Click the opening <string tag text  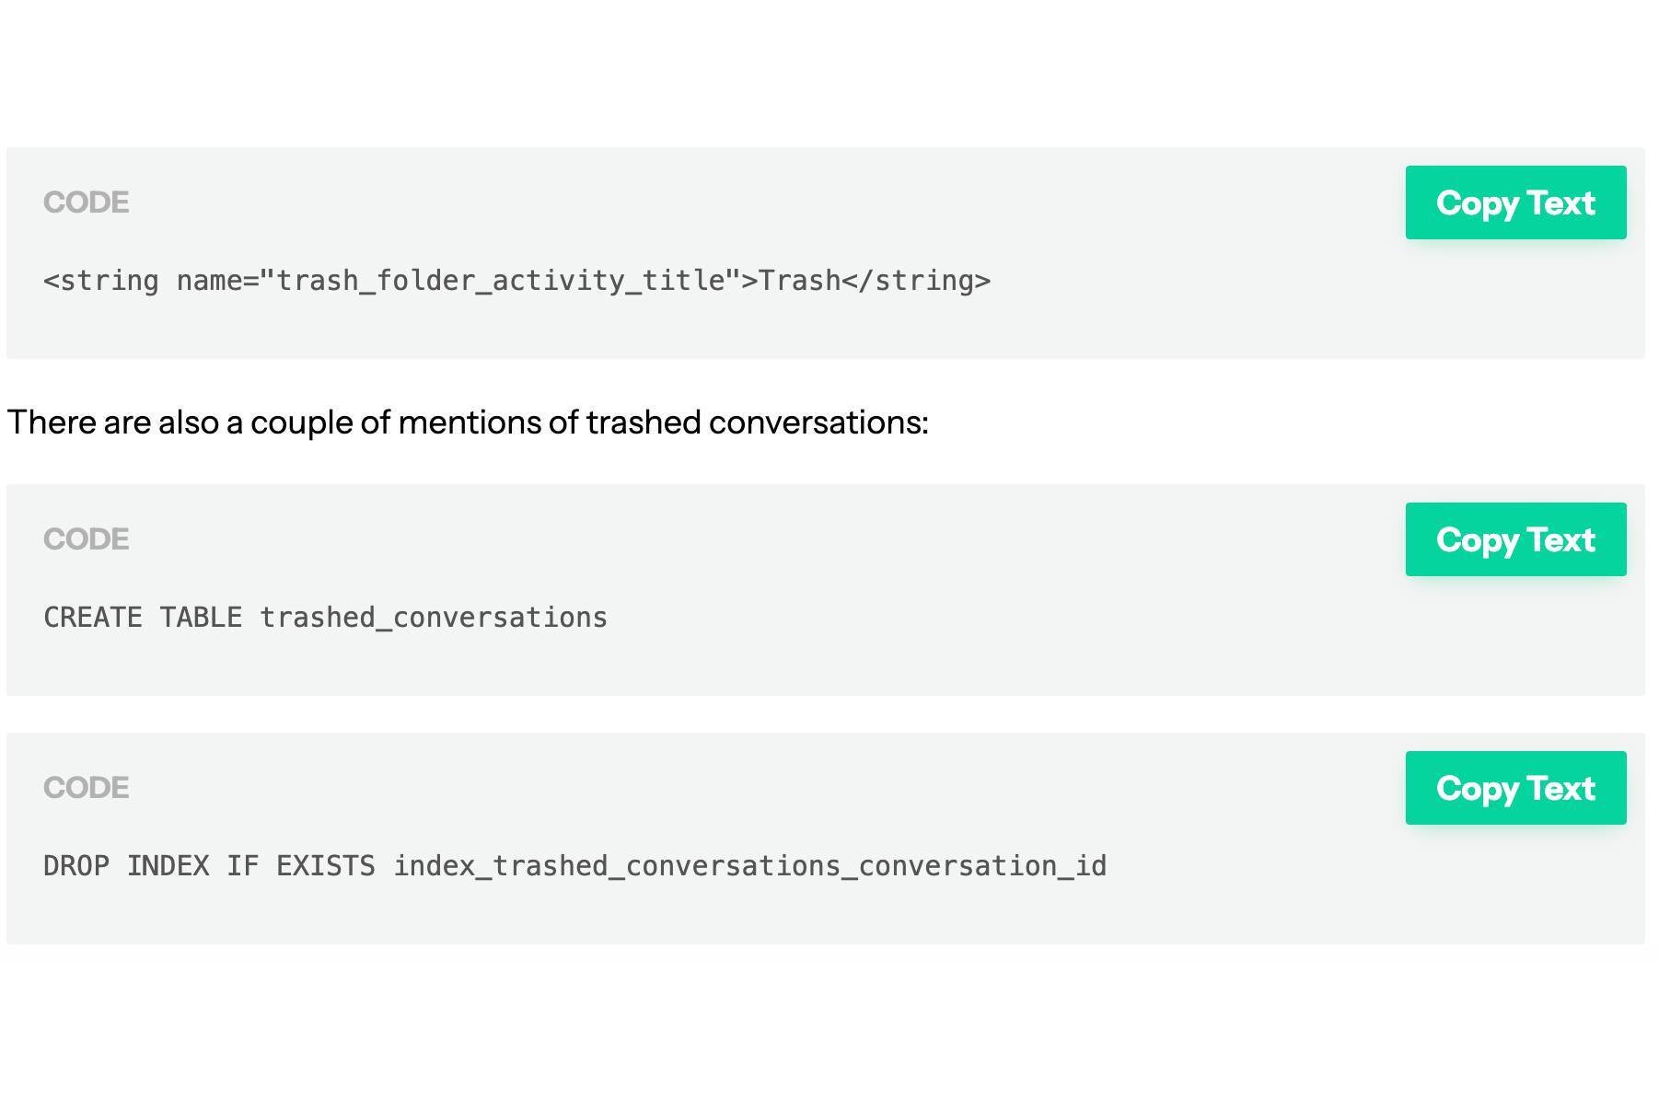[101, 281]
